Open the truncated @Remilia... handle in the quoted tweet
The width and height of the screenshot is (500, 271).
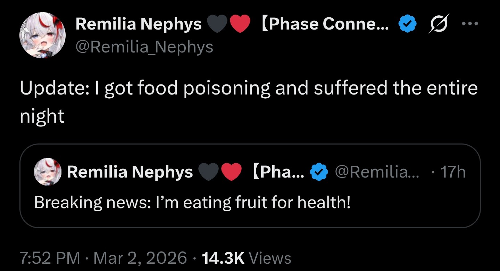(377, 172)
